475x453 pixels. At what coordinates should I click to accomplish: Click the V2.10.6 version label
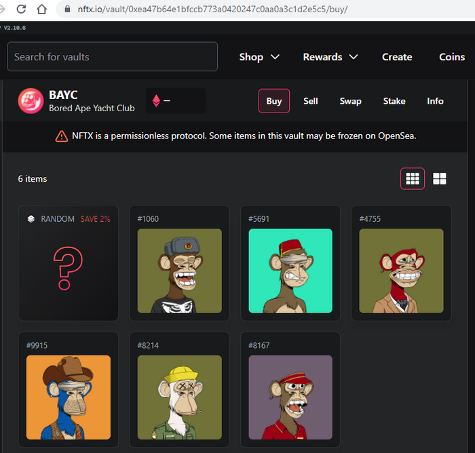[x=14, y=28]
